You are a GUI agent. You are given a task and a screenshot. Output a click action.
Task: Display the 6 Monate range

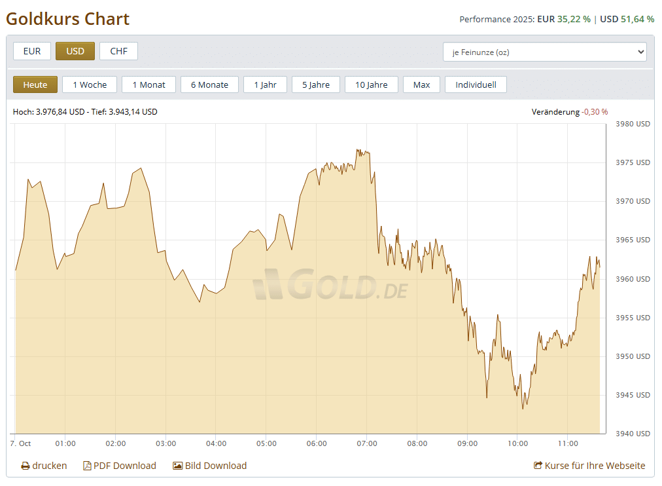(x=209, y=84)
